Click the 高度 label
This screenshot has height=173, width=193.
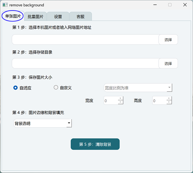point(138,100)
